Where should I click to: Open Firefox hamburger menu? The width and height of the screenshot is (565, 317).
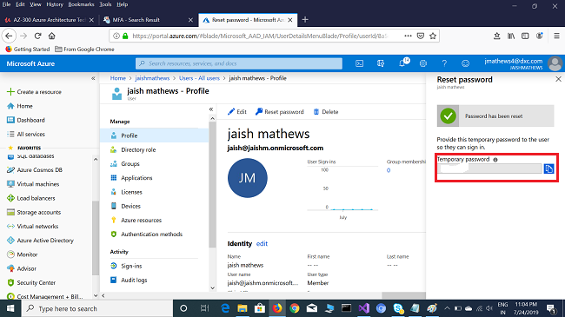click(556, 36)
